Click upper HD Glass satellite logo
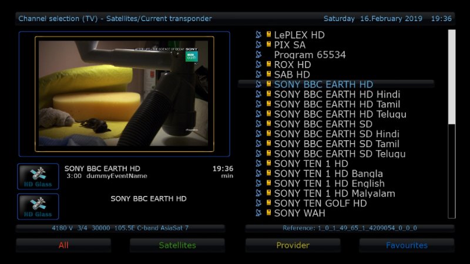Screen dimensions: 470x264 tap(38, 177)
